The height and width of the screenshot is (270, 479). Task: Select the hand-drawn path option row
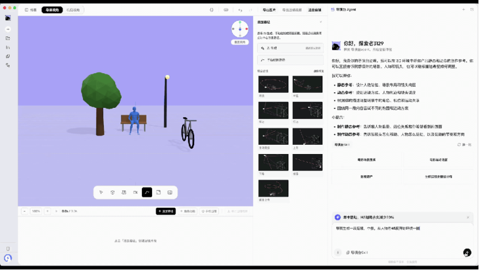click(x=290, y=60)
